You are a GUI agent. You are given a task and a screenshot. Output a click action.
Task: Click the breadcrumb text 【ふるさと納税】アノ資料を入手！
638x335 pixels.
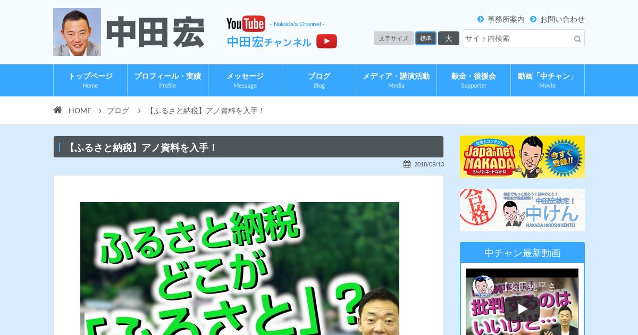(x=205, y=111)
